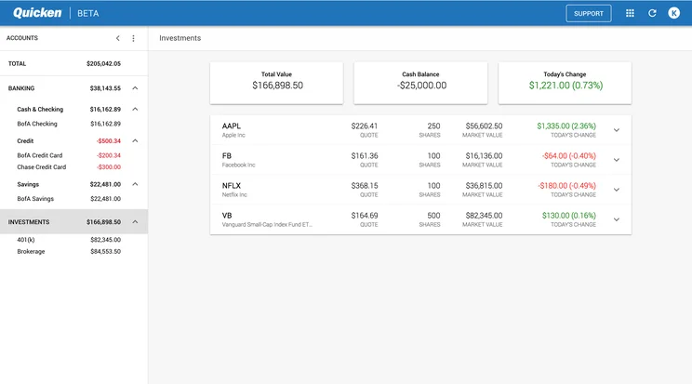Click the VB 500 shares value
Viewport: 692px width, 384px height.
433,216
